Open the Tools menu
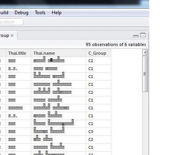 click(40, 13)
